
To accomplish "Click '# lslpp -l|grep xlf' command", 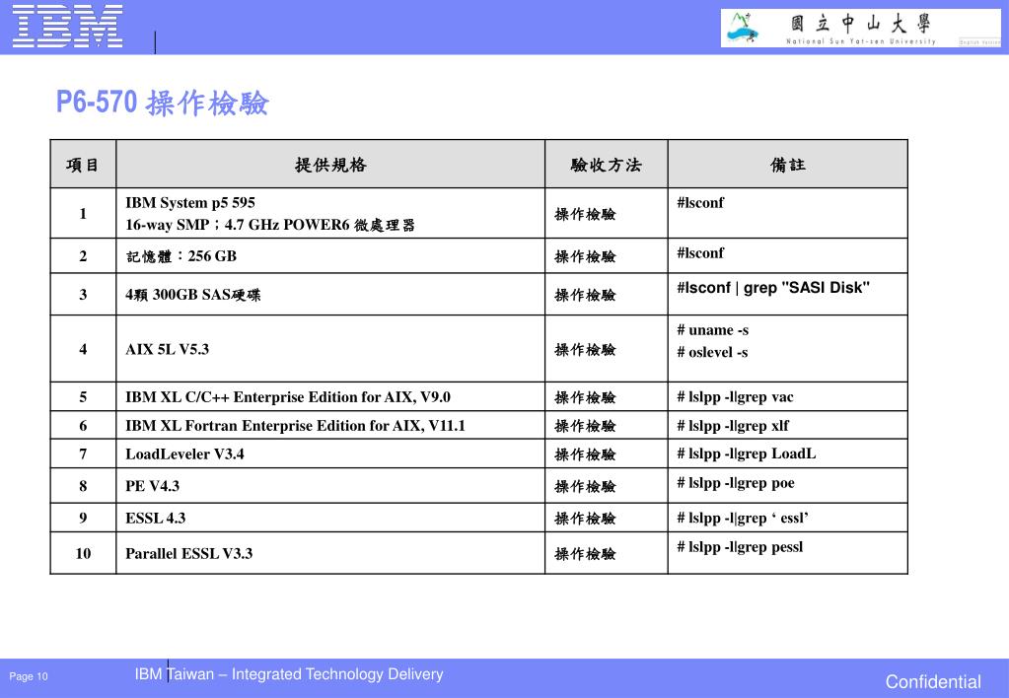I will coord(732,425).
